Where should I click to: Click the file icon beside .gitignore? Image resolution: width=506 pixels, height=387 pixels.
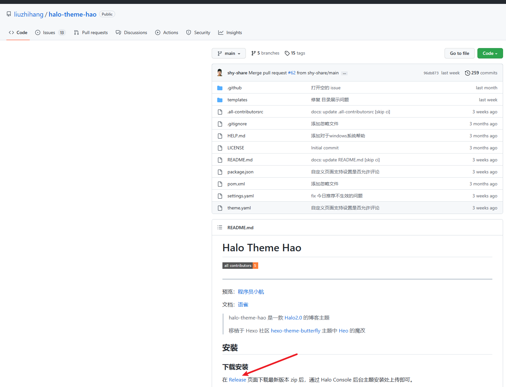point(220,124)
